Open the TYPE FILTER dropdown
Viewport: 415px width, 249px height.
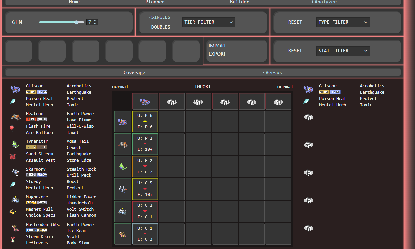(342, 22)
